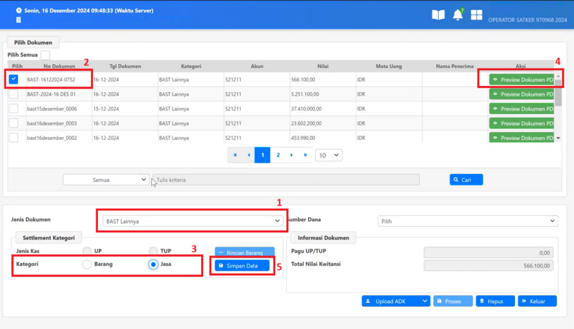Viewport: 574px width, 329px height.
Task: Click Cari search button with magnifier
Action: tap(466, 180)
